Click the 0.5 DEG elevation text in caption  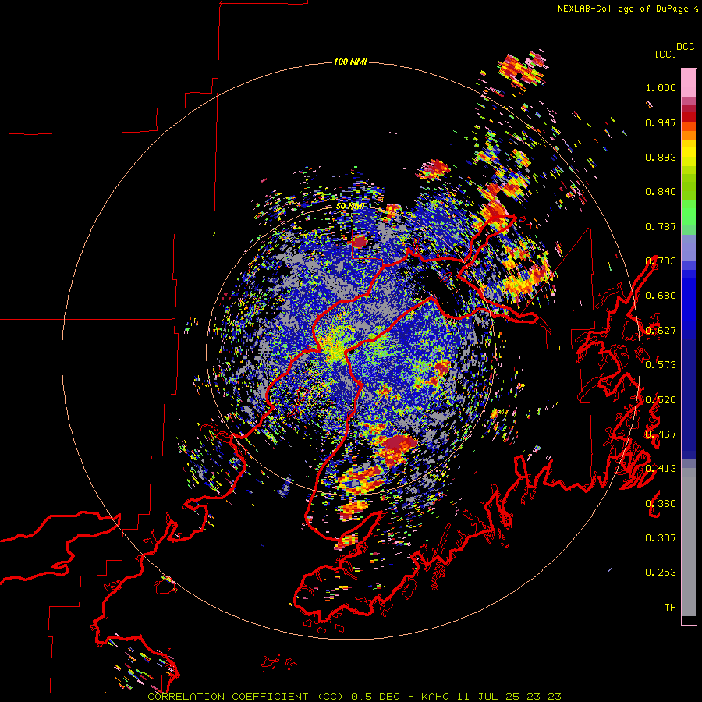point(375,697)
